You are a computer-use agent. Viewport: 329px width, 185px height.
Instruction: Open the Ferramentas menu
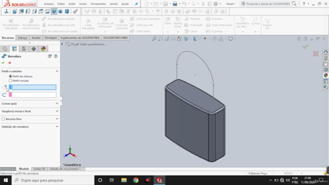[98, 4]
